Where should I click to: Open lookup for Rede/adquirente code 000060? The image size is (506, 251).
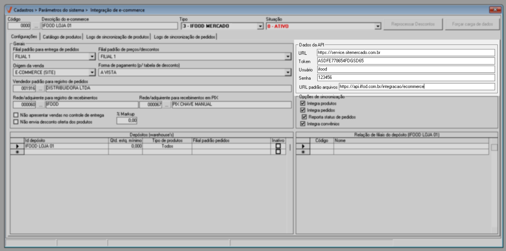coord(41,105)
